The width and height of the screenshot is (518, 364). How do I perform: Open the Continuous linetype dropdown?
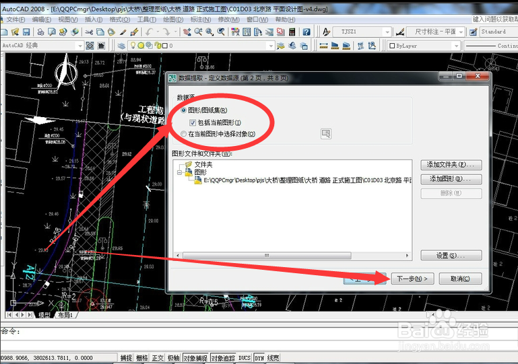point(491,46)
